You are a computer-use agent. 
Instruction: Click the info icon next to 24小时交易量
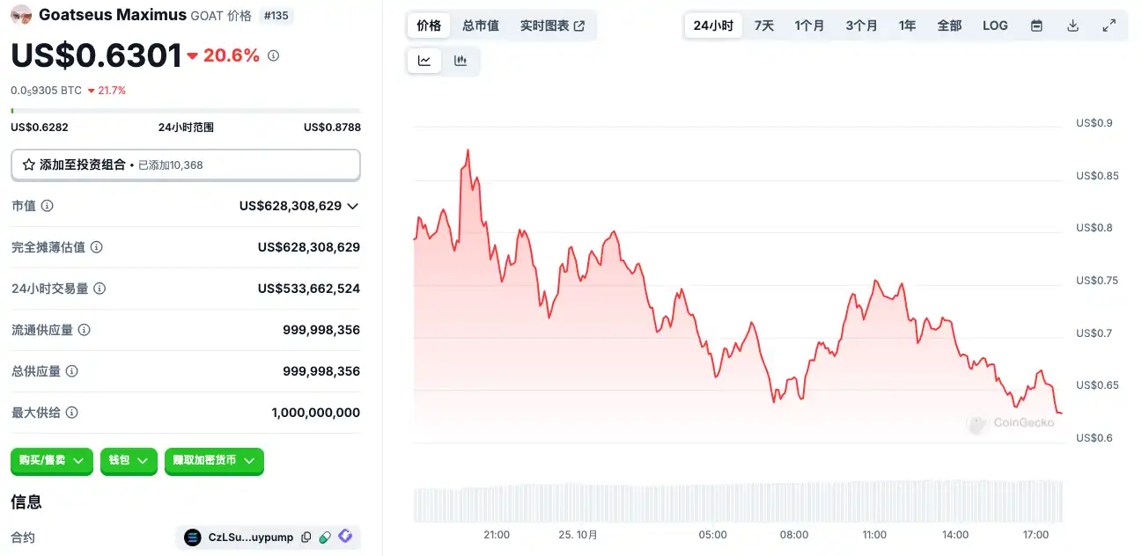100,289
